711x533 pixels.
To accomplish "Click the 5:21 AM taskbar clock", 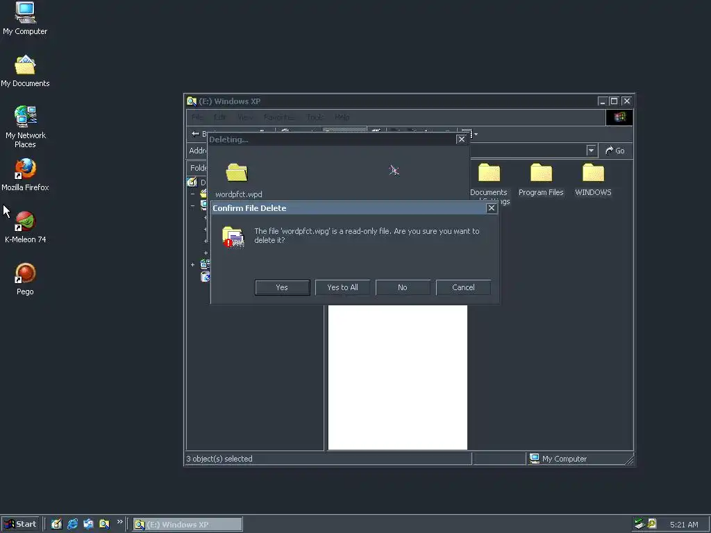I will 684,525.
